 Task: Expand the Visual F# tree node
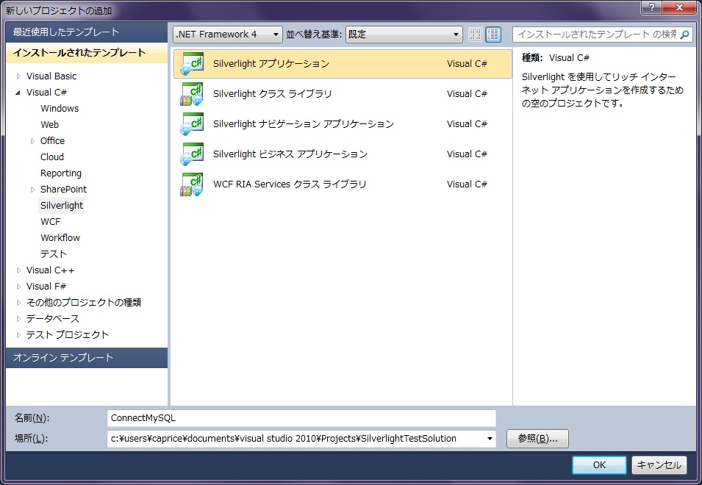point(18,287)
